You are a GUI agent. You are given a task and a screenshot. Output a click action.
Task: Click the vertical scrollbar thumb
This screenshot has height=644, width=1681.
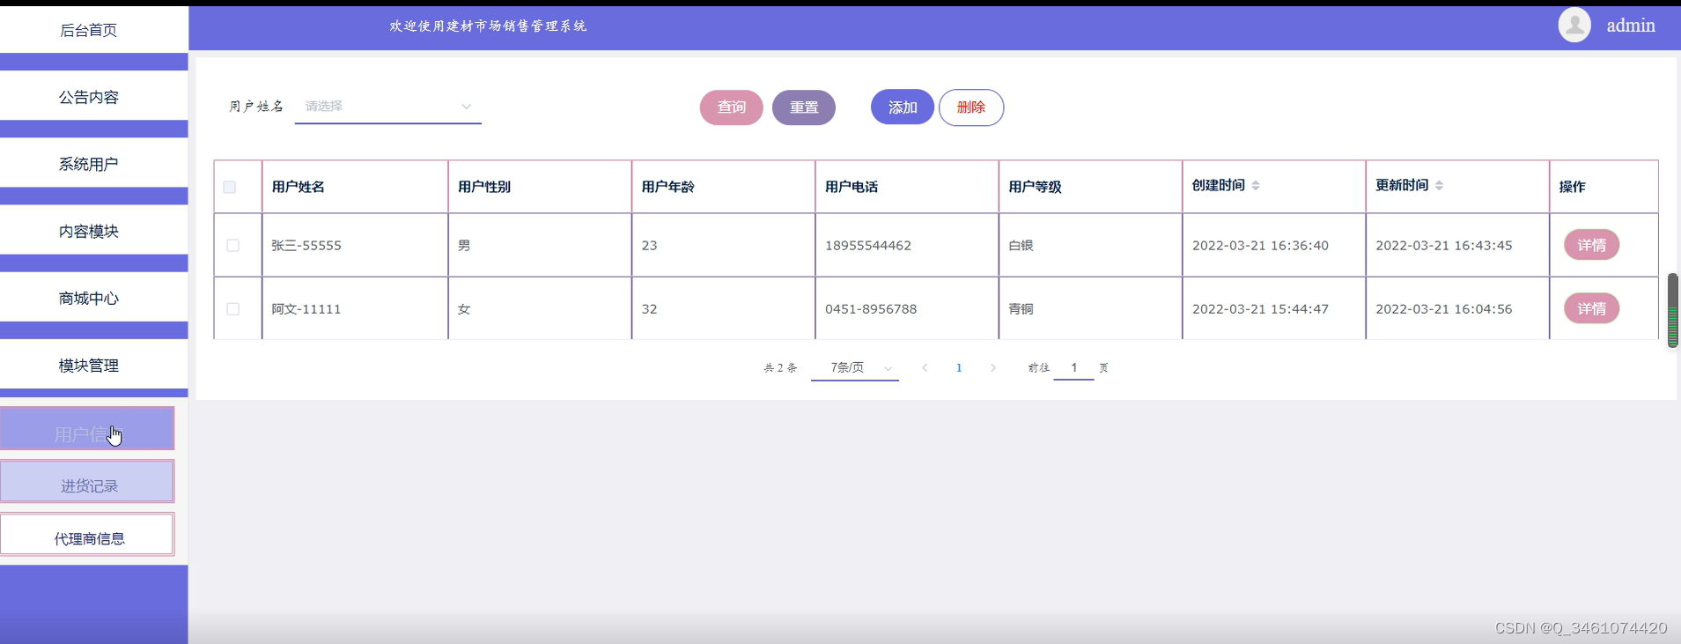click(1673, 310)
